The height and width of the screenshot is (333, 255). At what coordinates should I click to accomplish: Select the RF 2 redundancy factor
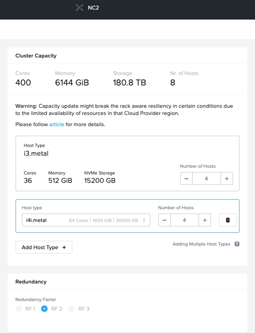(44, 309)
